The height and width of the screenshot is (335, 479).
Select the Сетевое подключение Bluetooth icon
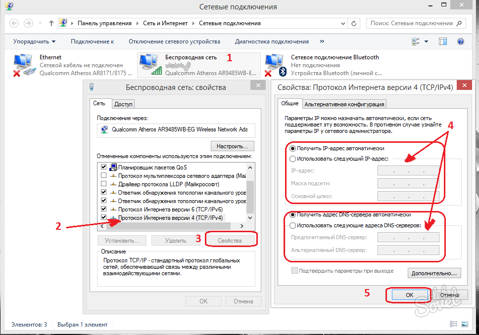point(276,65)
